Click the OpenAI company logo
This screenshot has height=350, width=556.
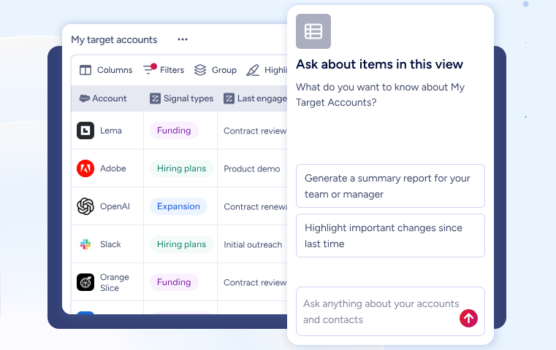(85, 206)
